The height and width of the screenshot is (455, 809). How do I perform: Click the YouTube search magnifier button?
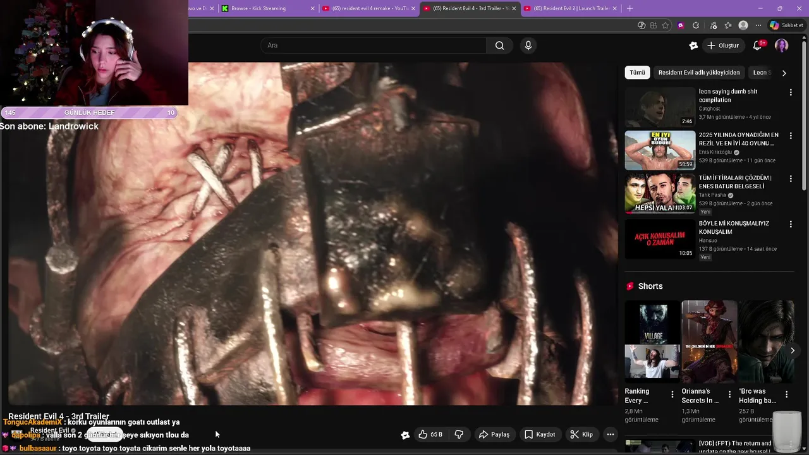(499, 45)
